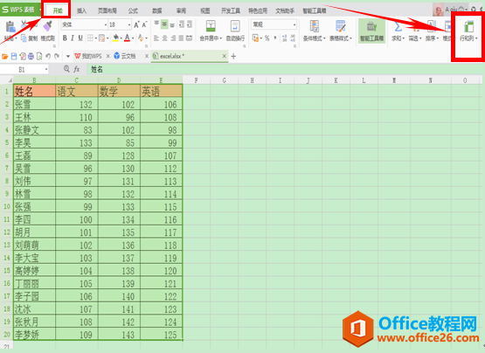Open Table Style (表格样式)
The height and width of the screenshot is (353, 485).
(x=340, y=31)
